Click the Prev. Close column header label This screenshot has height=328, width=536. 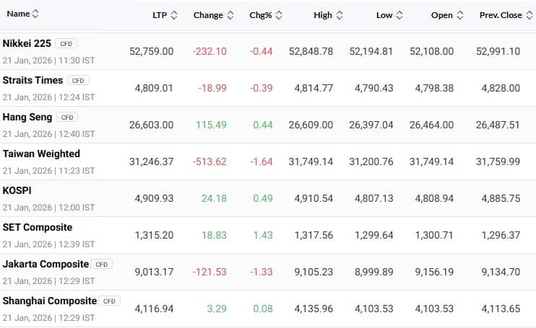tap(501, 15)
